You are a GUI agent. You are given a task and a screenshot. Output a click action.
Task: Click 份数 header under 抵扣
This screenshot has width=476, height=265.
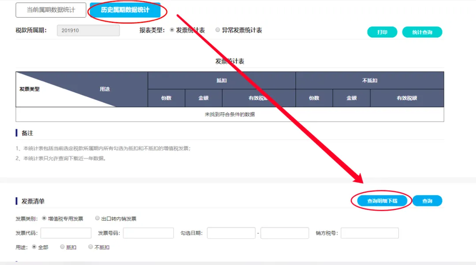pos(166,98)
